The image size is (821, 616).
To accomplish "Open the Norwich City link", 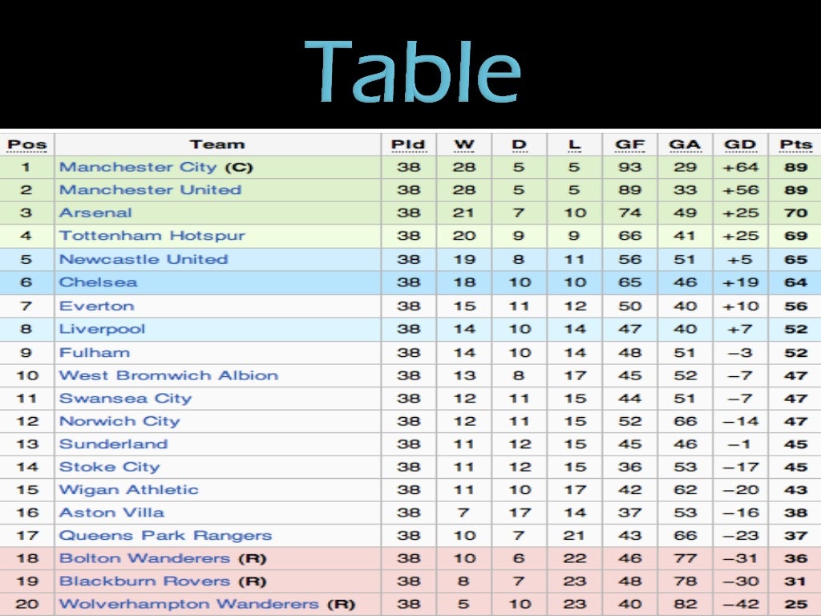I will [119, 421].
